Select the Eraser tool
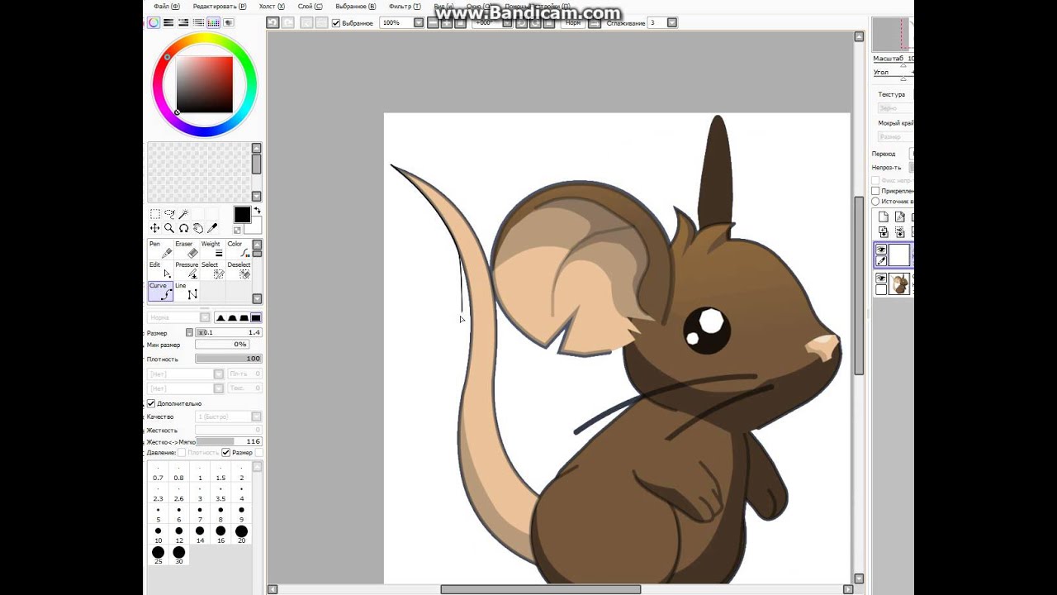The image size is (1057, 595). point(186,250)
